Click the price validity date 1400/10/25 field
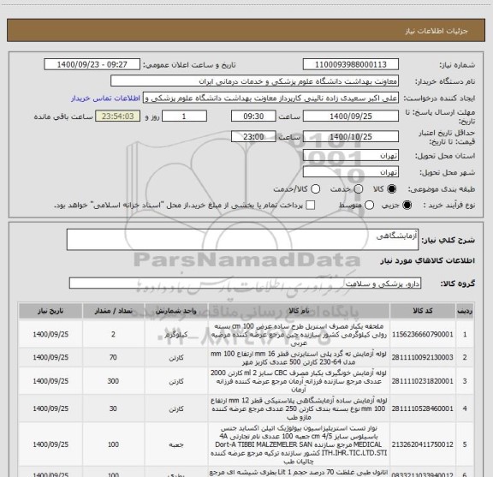Screen dimensions: 493x477 351,136
